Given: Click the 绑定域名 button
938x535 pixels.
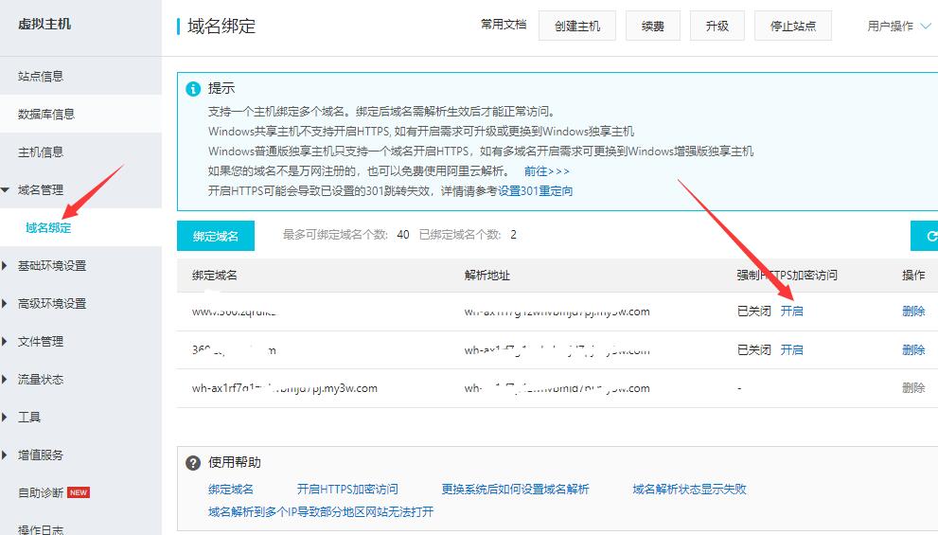Looking at the screenshot, I should (215, 235).
